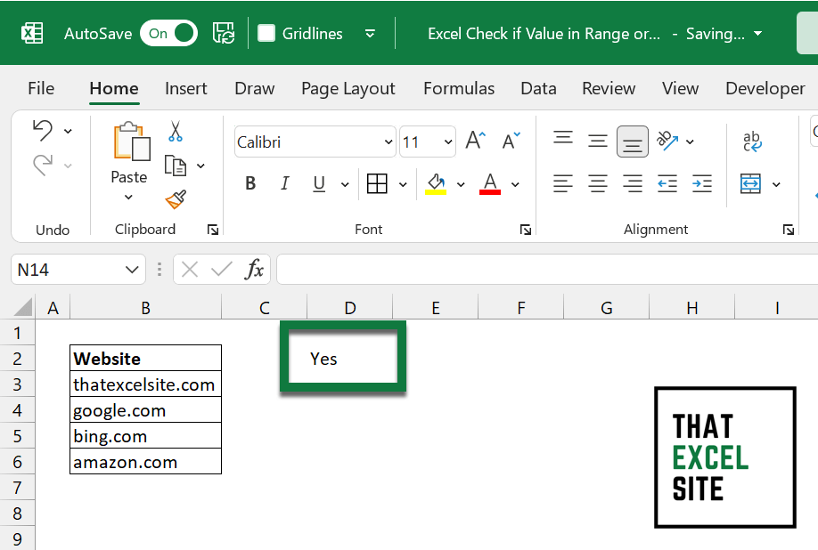The image size is (818, 550).
Task: Toggle the Gridlines checkbox
Action: click(x=265, y=33)
